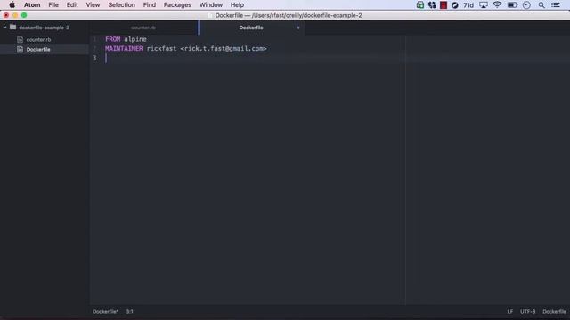Click the MAINTAINER keyword in the editor

pyautogui.click(x=124, y=49)
